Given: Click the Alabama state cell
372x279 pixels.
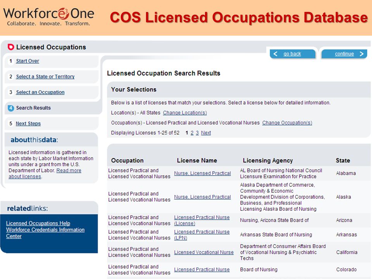Looking at the screenshot, I should 346,174.
